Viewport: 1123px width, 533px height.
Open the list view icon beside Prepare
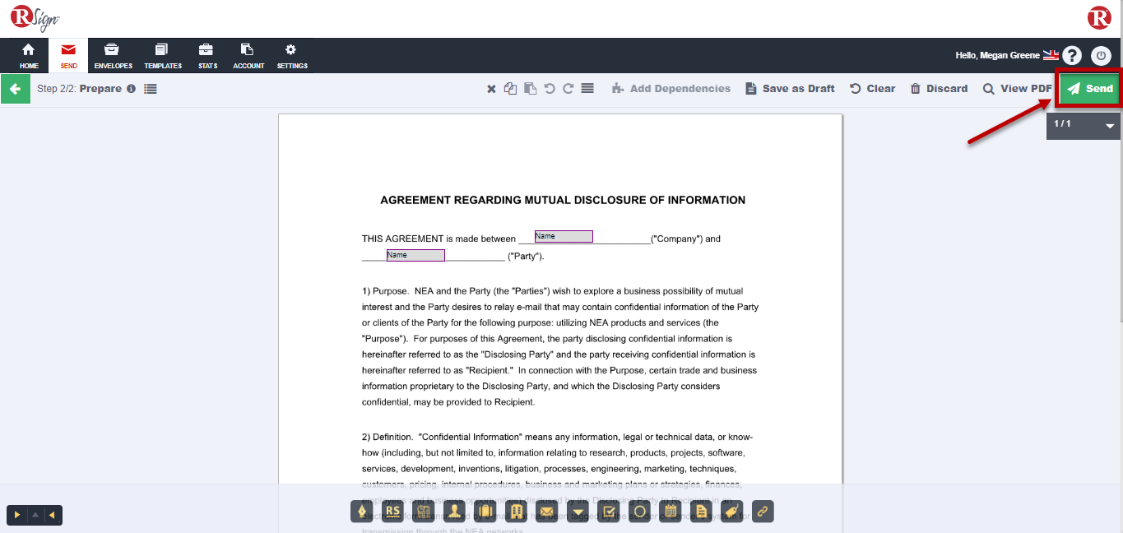[x=151, y=89]
